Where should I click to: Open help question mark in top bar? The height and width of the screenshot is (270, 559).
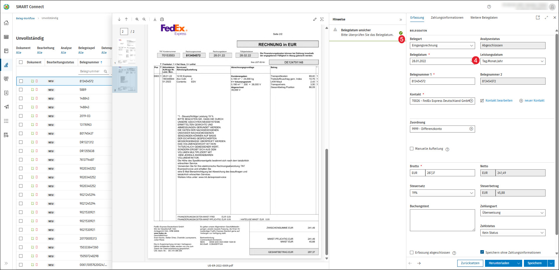coord(489,7)
